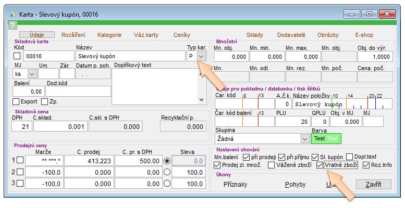405x208 pixels.
Task: Open the Skupina dropdown list
Action: coord(304,139)
